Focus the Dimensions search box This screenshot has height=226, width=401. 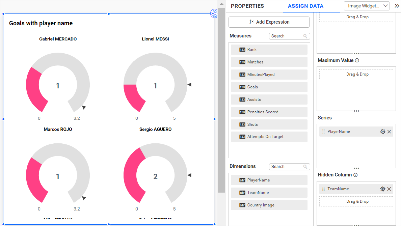pyautogui.click(x=286, y=167)
